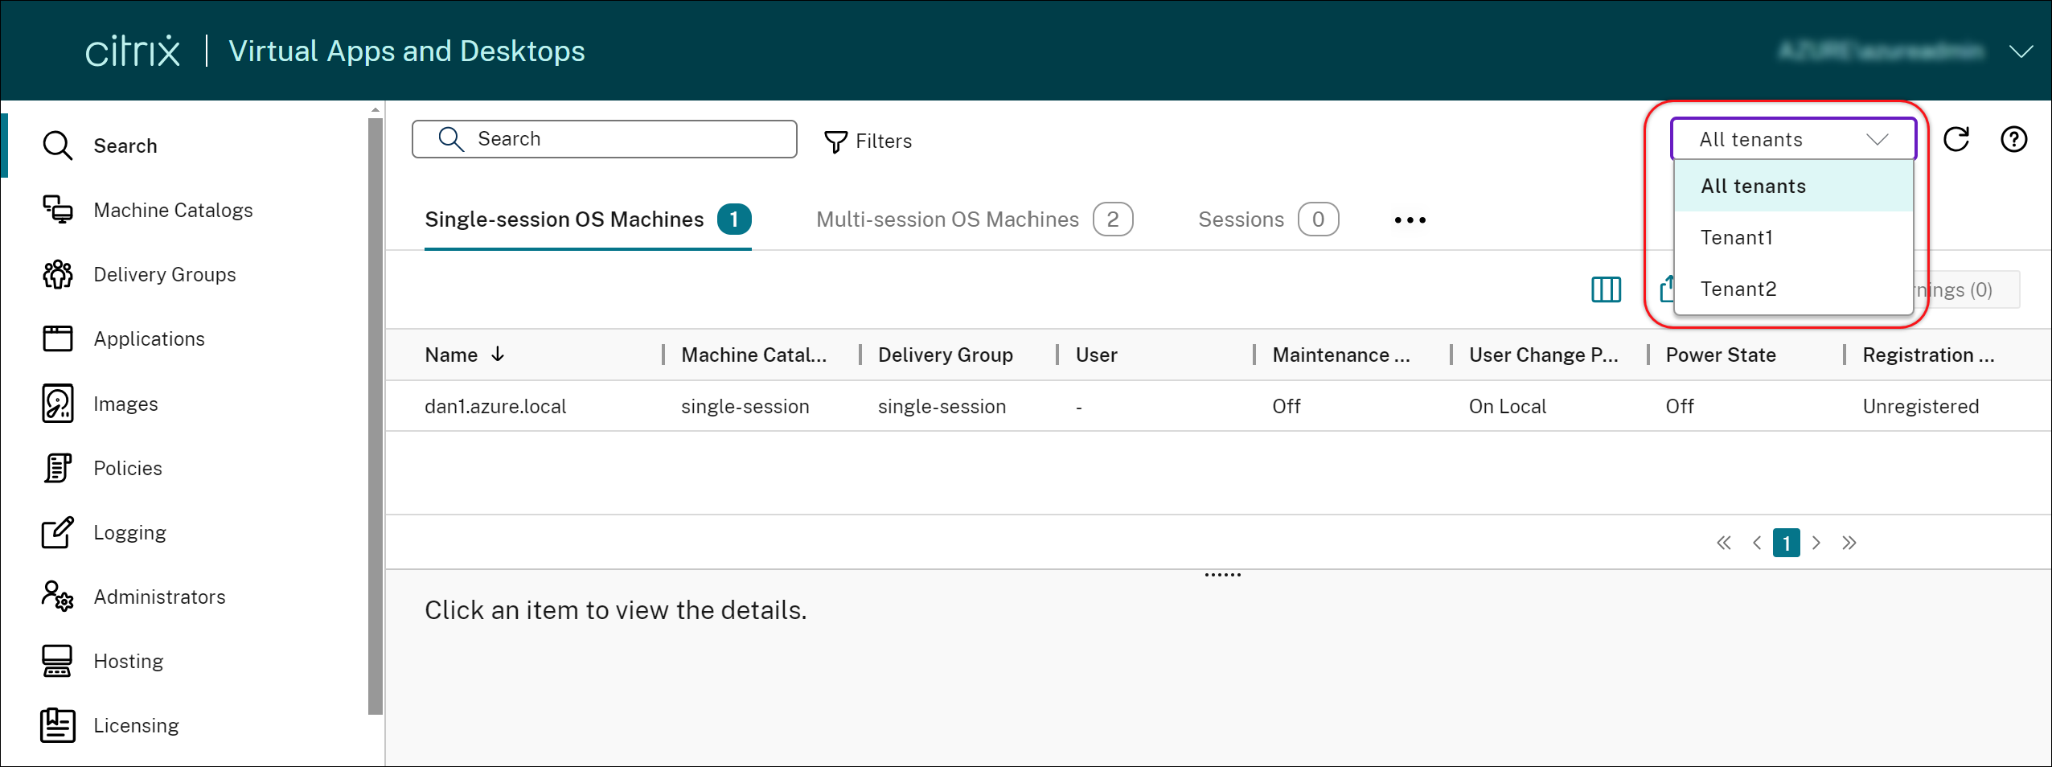The width and height of the screenshot is (2052, 767).
Task: Click the refresh icon in the toolbar
Action: click(x=1956, y=140)
